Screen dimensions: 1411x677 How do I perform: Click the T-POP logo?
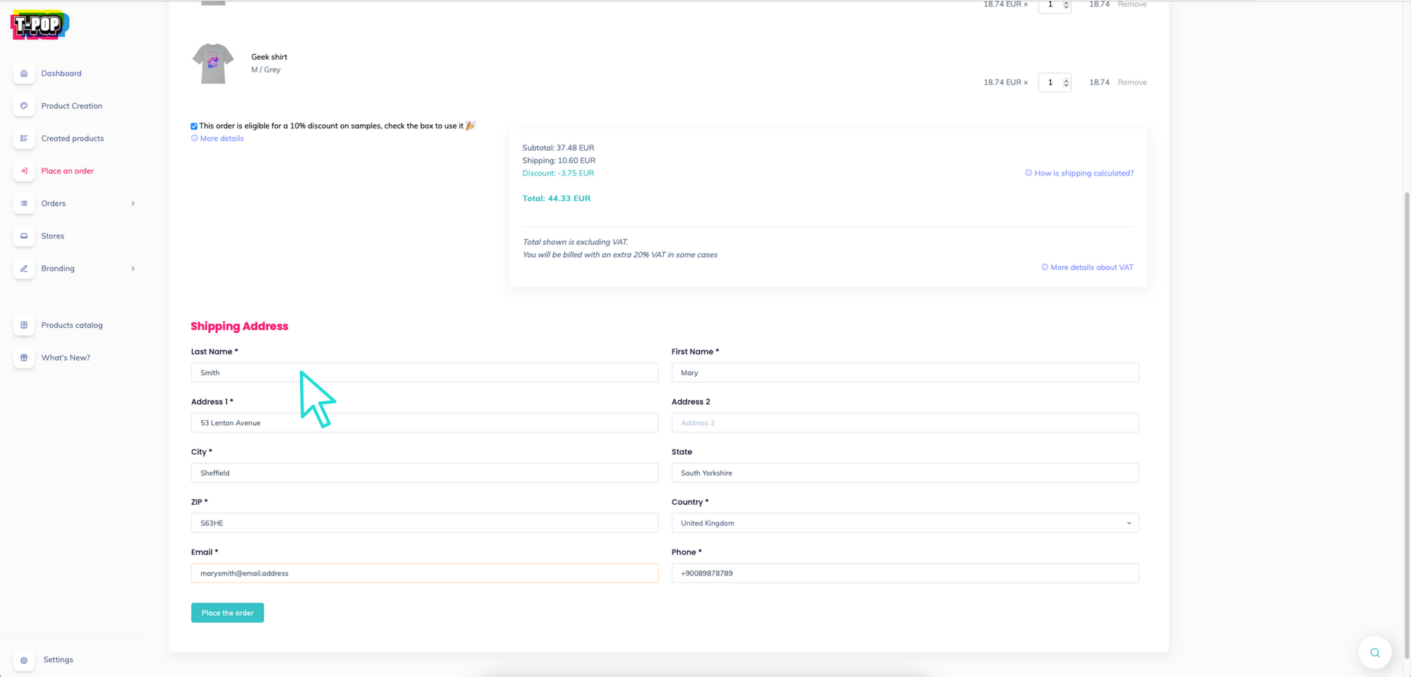pyautogui.click(x=40, y=25)
